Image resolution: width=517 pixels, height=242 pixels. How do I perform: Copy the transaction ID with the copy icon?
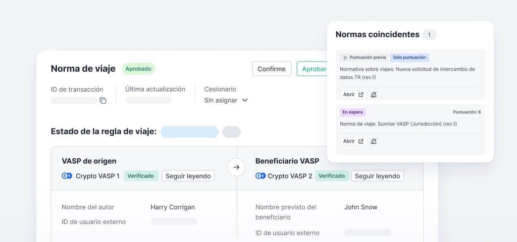pyautogui.click(x=103, y=100)
